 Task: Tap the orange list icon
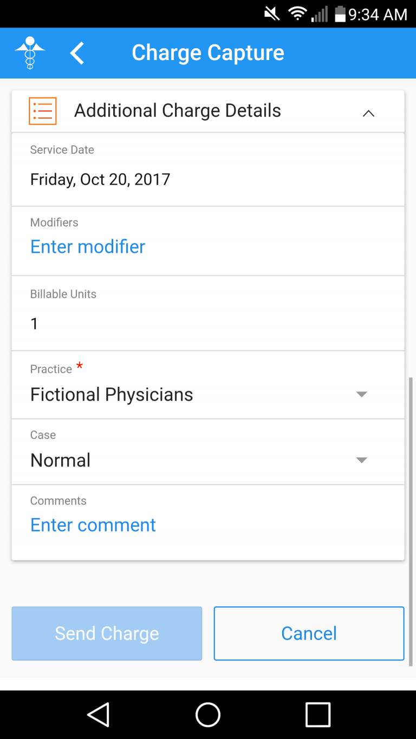(x=42, y=111)
